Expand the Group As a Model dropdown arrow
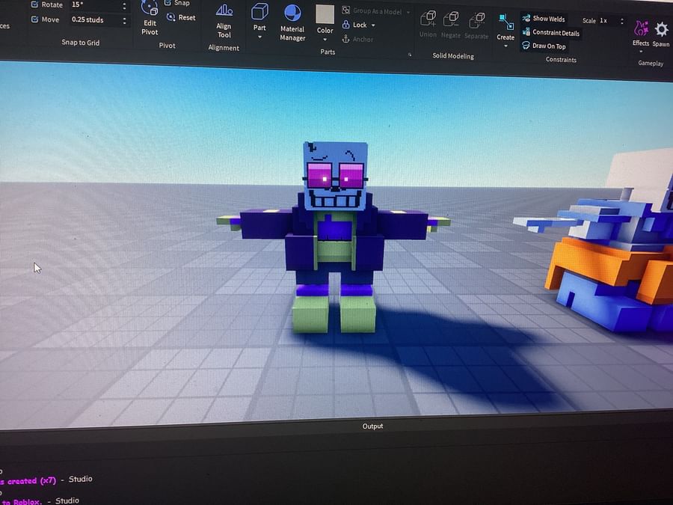673x505 pixels. pos(408,12)
